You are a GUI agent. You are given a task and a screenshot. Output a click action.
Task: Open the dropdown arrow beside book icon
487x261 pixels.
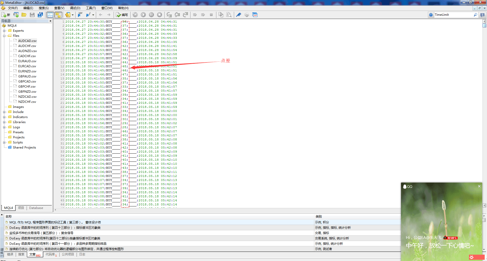tap(73, 15)
